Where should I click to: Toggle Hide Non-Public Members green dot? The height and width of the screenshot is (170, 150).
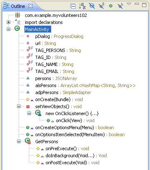pyautogui.click(x=111, y=6)
